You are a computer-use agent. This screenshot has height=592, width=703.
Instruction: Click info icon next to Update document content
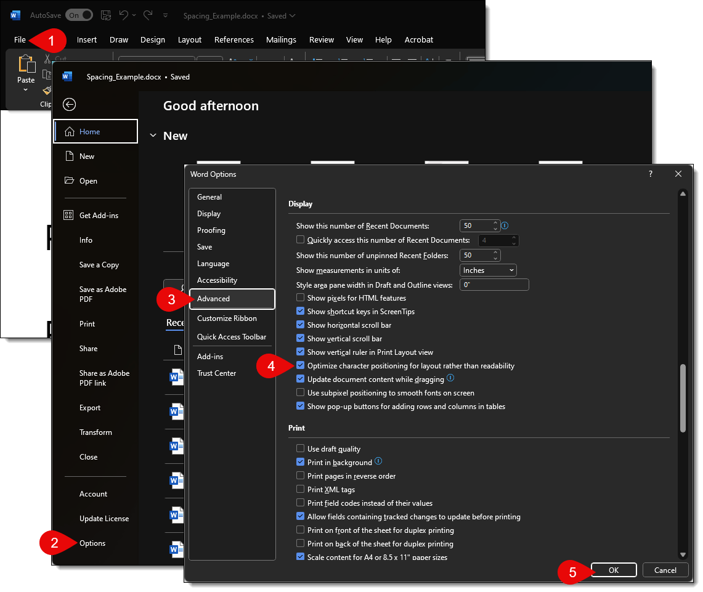point(450,378)
